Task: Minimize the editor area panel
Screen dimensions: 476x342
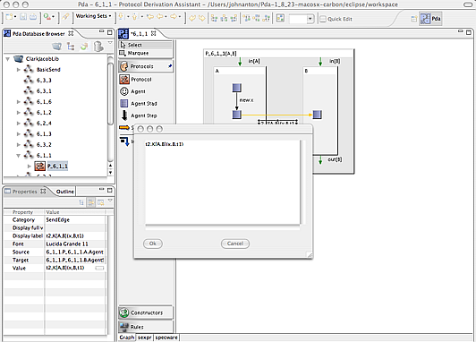Action: pos(461,31)
